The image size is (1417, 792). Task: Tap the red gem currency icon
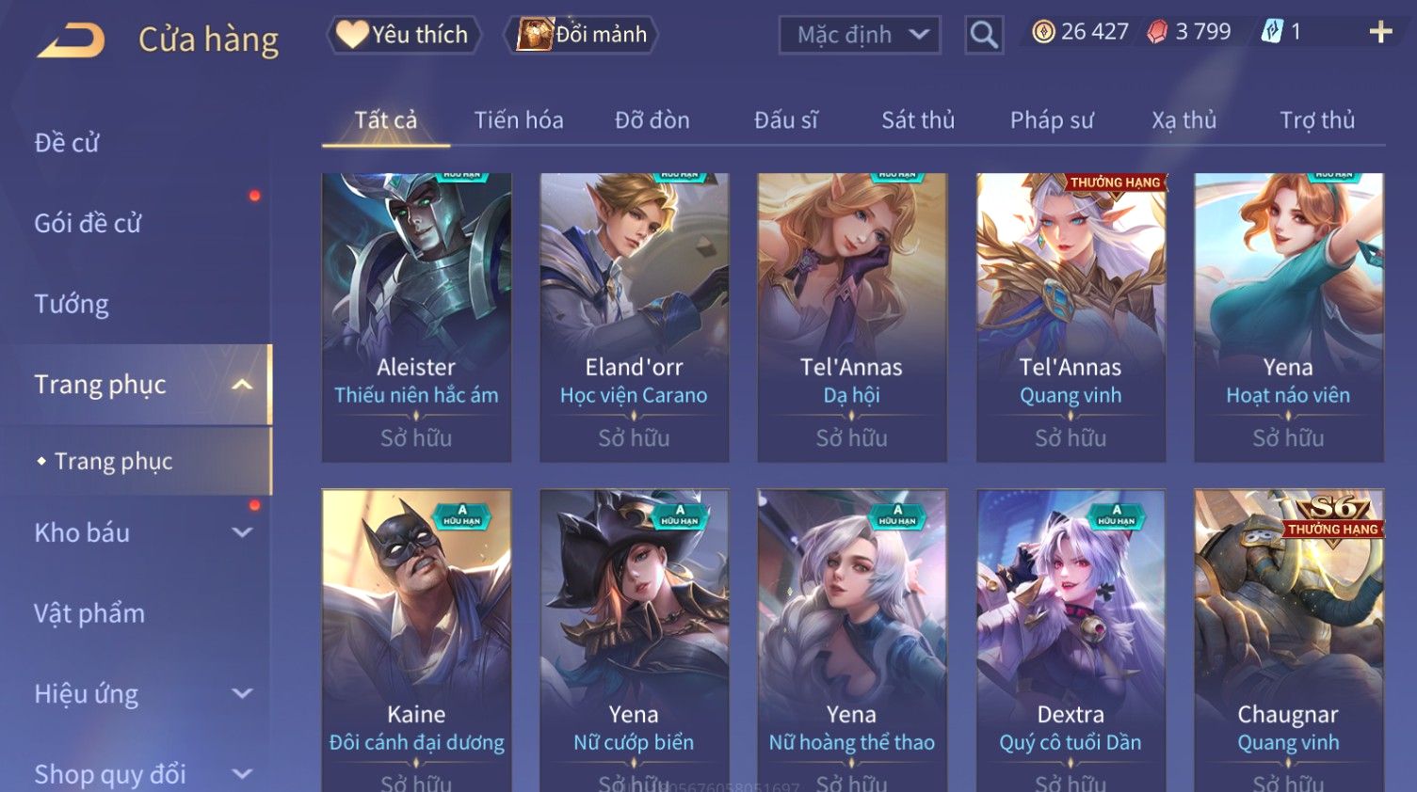(1157, 32)
